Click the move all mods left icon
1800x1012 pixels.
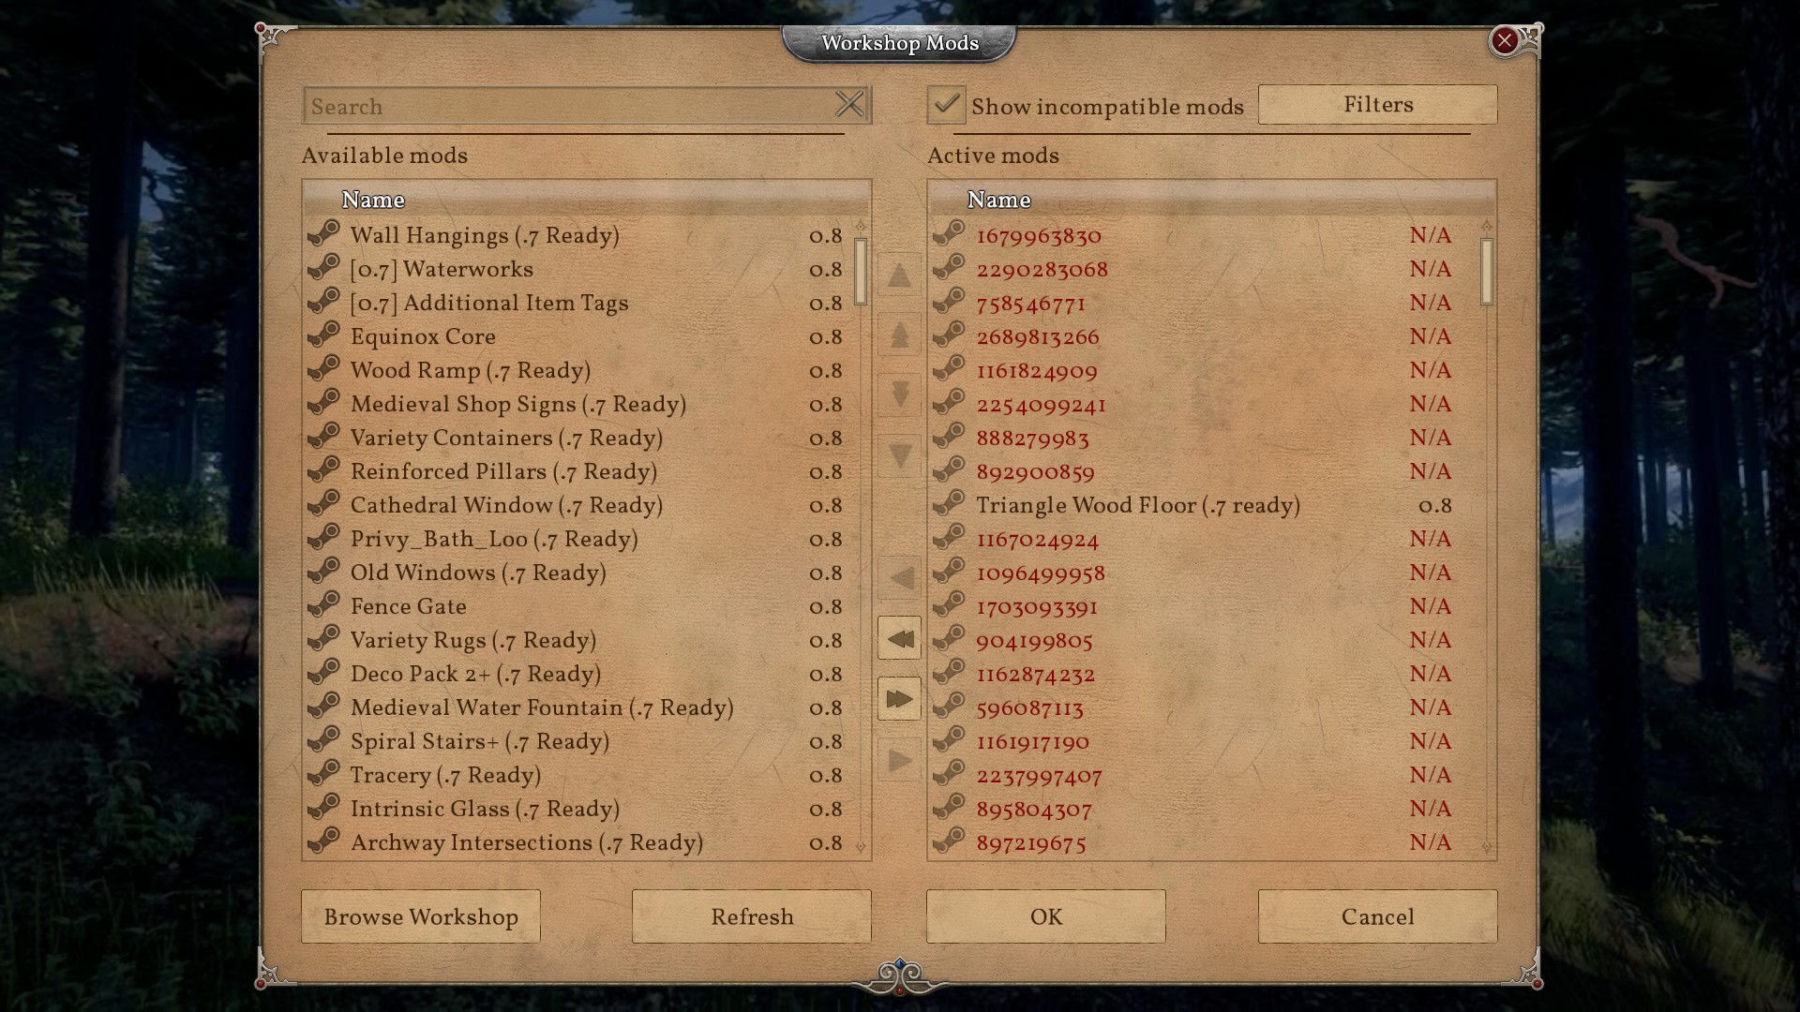900,636
